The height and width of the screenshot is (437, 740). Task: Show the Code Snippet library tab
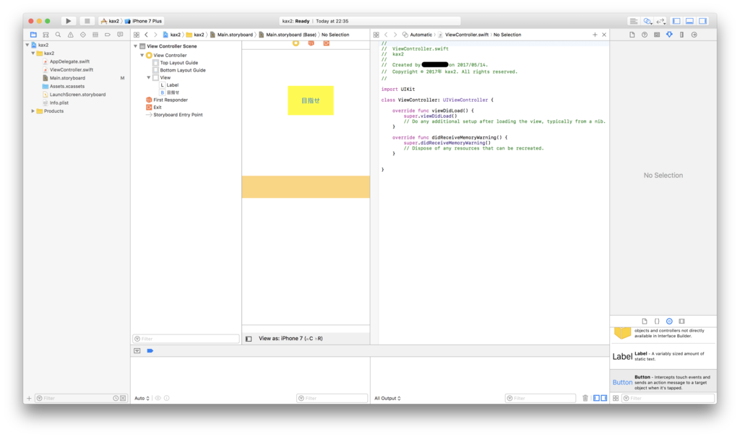pos(657,321)
